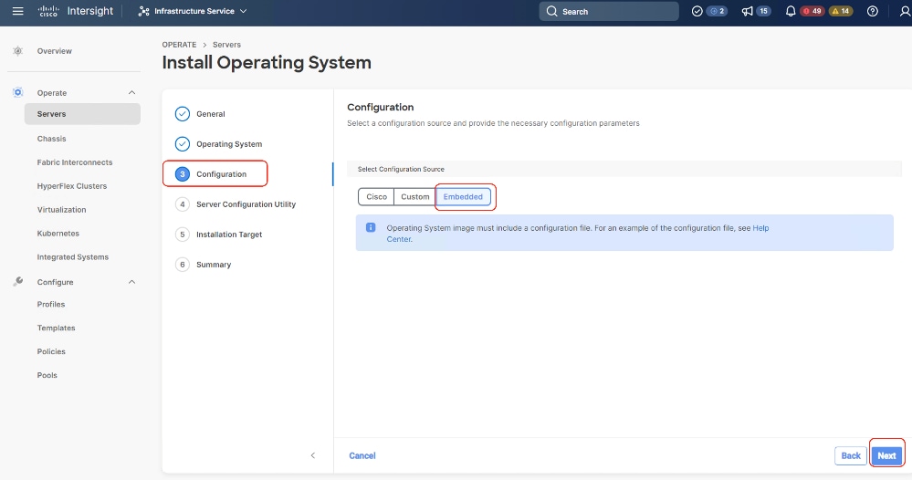Open Templates under Configure

click(57, 329)
